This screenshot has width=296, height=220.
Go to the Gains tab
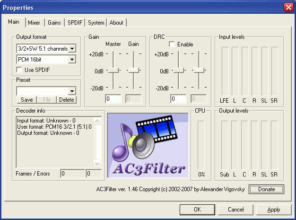click(x=54, y=23)
